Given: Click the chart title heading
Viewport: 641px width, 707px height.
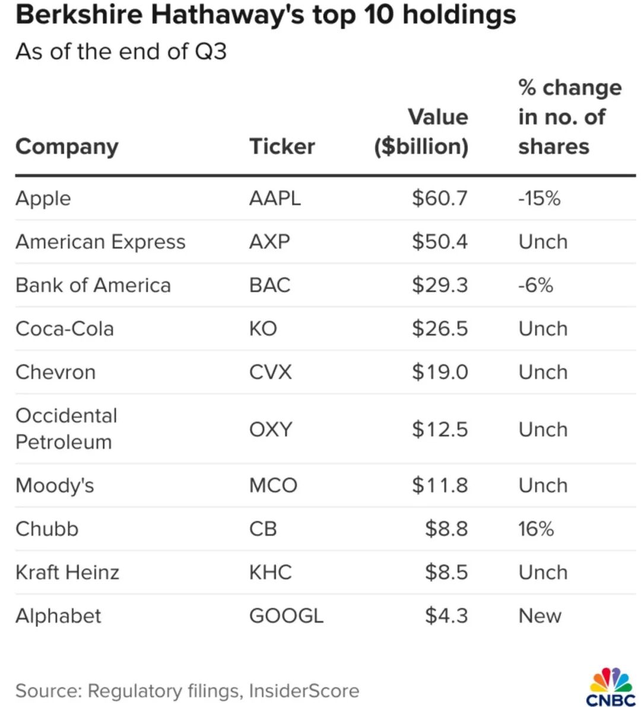Looking at the screenshot, I should (x=265, y=15).
